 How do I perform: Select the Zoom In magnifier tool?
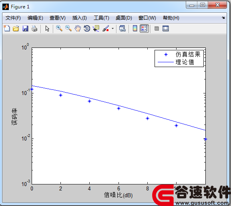click(x=59, y=28)
